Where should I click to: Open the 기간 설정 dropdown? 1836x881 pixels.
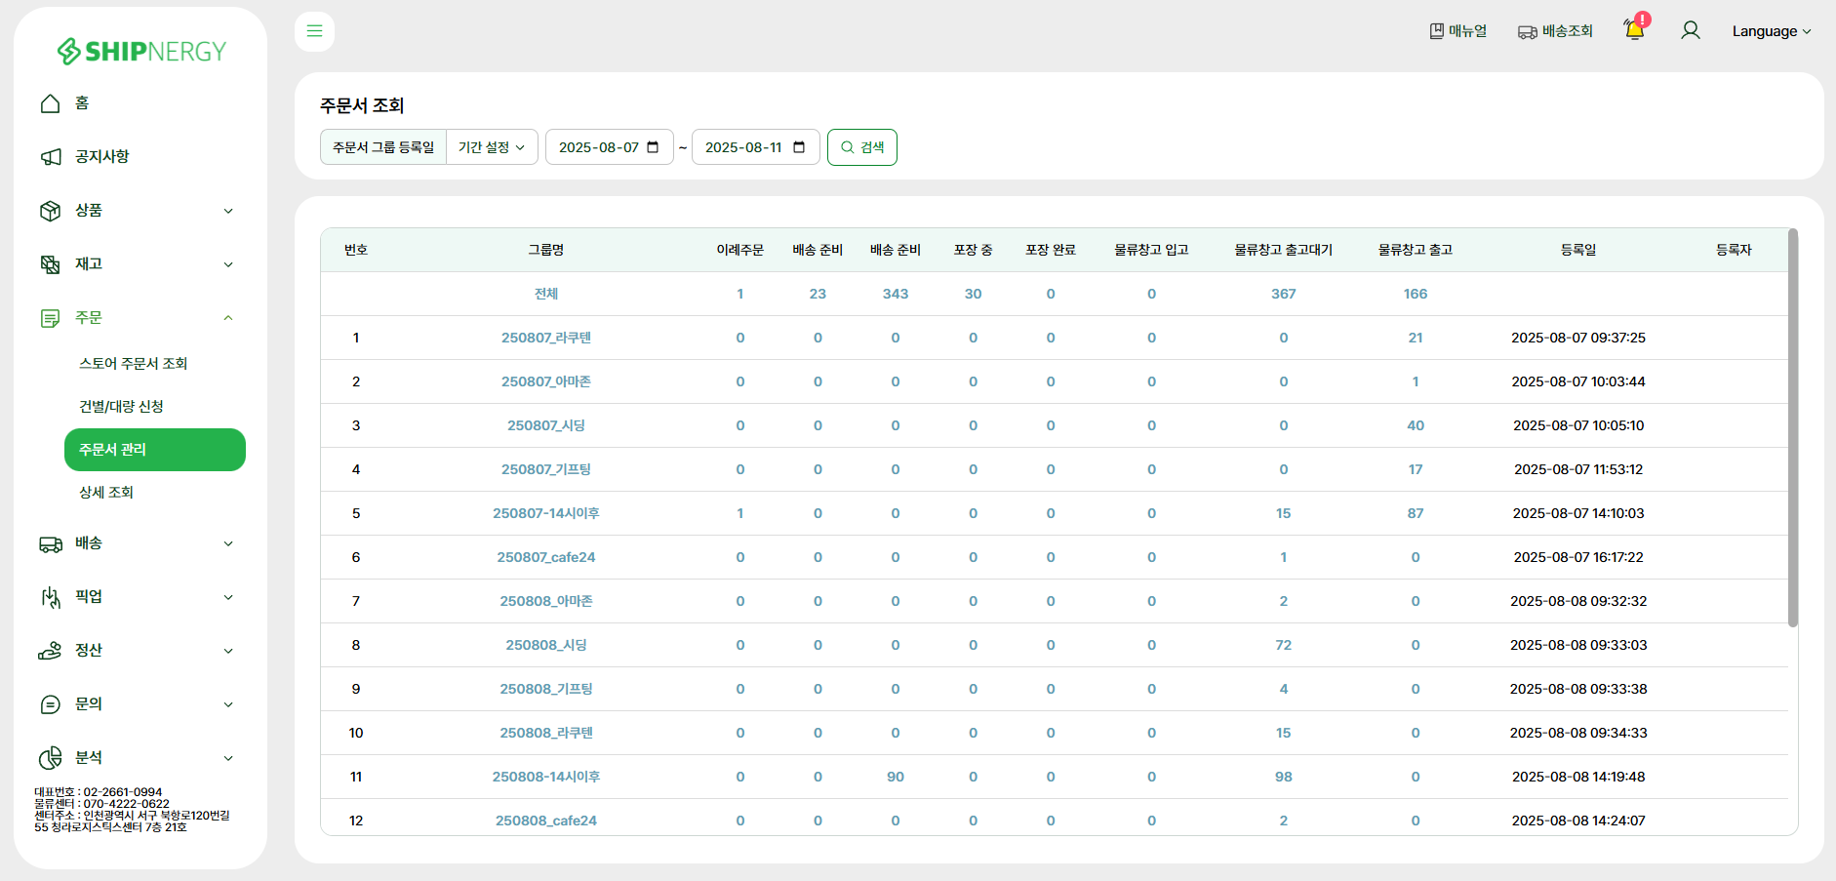tap(492, 147)
